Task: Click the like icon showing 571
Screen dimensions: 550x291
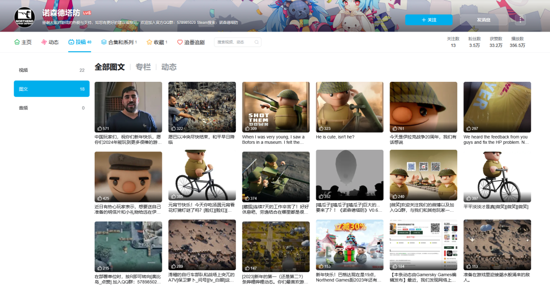Action: (x=100, y=128)
